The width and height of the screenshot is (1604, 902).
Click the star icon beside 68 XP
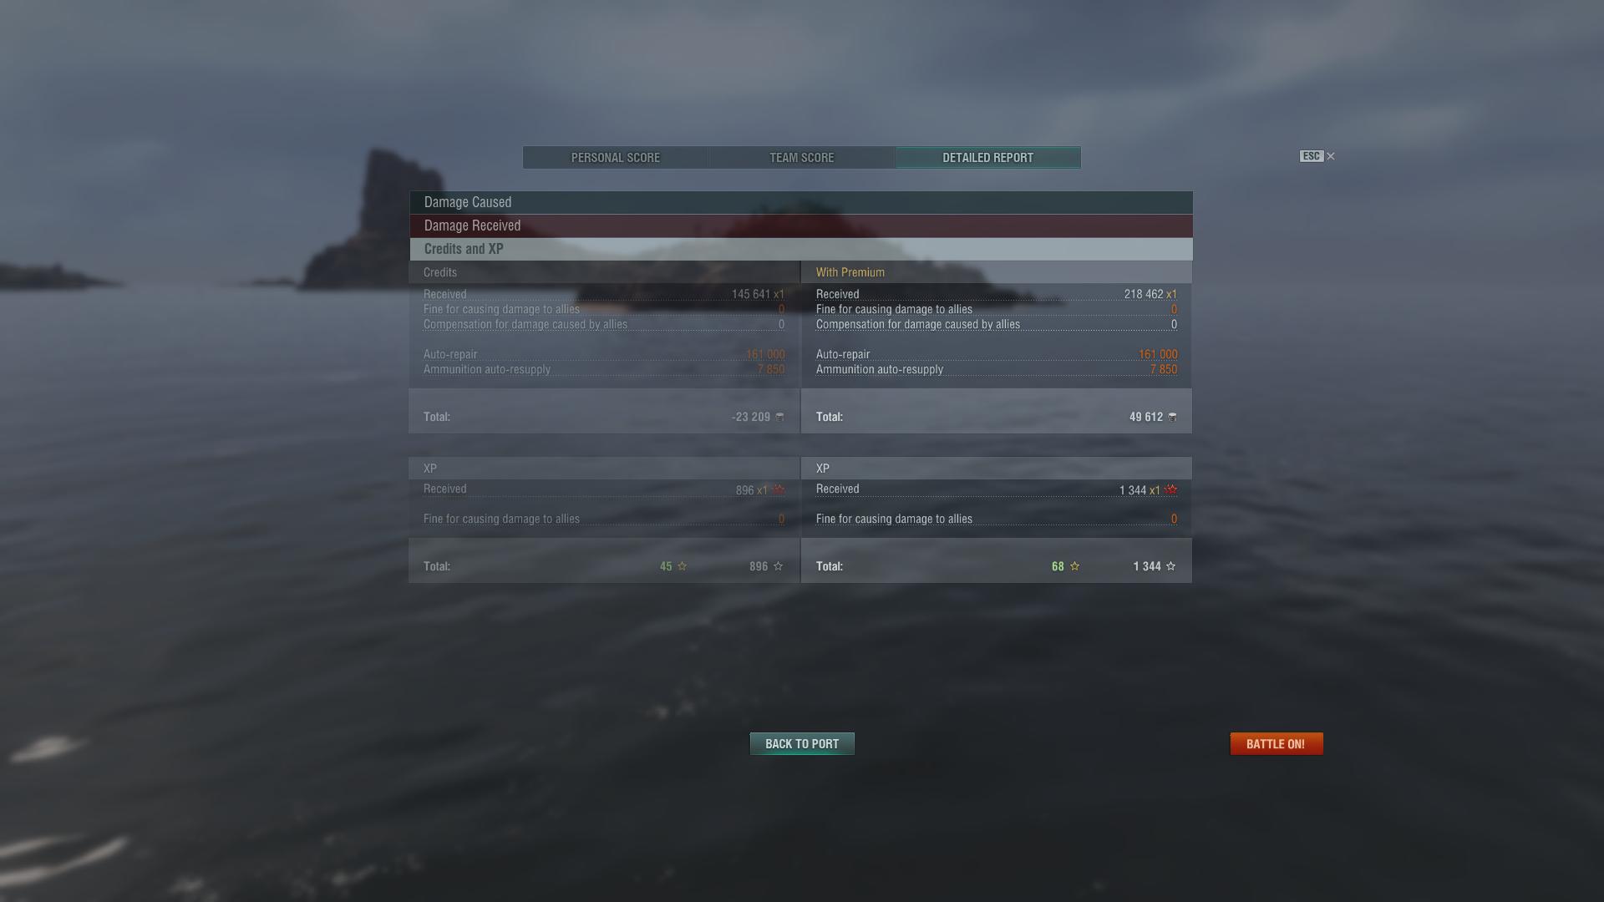1075,566
